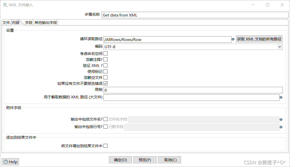Click the 预览(P) button
The image size is (290, 167).
pos(145,160)
